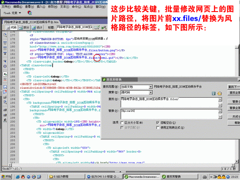Viewport: 240px width, 180px height.
Task: Click the Balance Braces coding icon
Action: 5,66
